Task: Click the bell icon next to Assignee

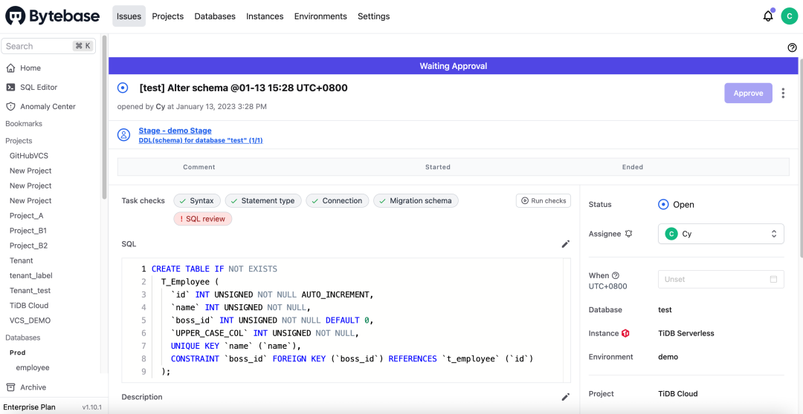Action: (x=628, y=234)
